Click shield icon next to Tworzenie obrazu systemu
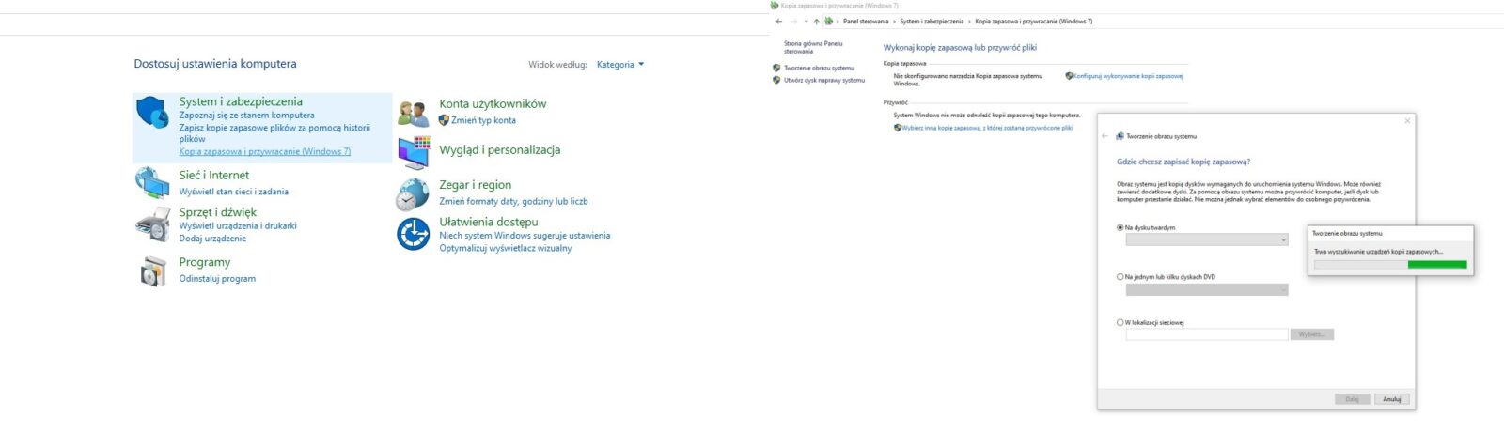The width and height of the screenshot is (1504, 448). 776,68
